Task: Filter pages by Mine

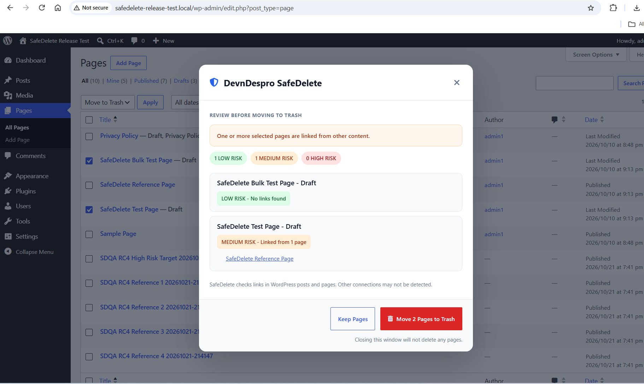Action: coord(113,81)
